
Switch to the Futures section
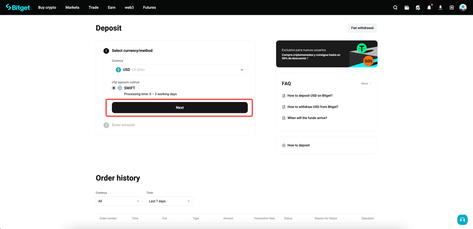tap(149, 7)
